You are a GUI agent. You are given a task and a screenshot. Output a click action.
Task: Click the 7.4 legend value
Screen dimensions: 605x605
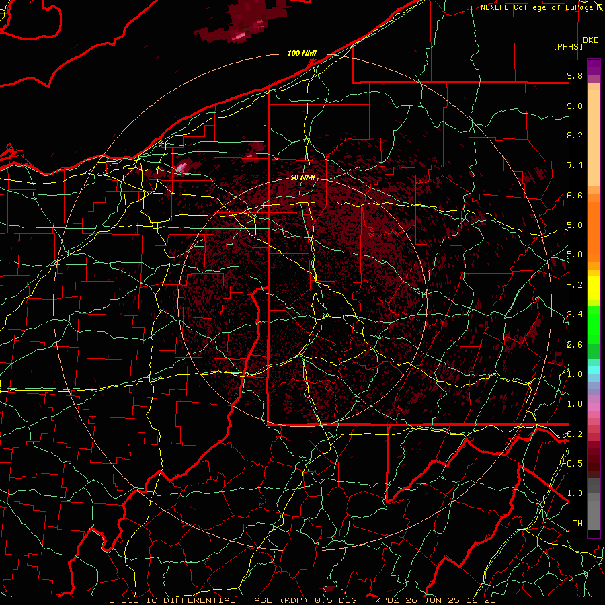[575, 165]
